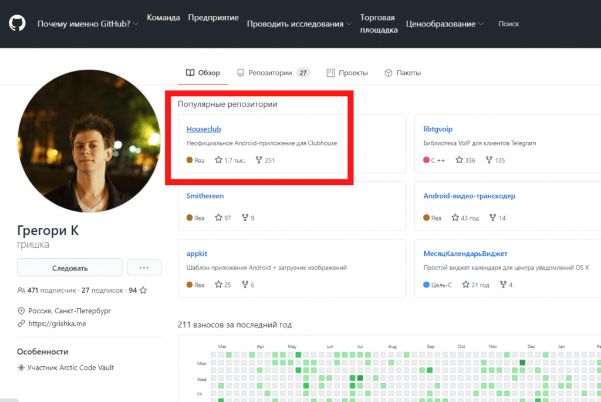Click libtgvoip's 336 stars count
Screen dimensions: 601x402
click(x=470, y=160)
